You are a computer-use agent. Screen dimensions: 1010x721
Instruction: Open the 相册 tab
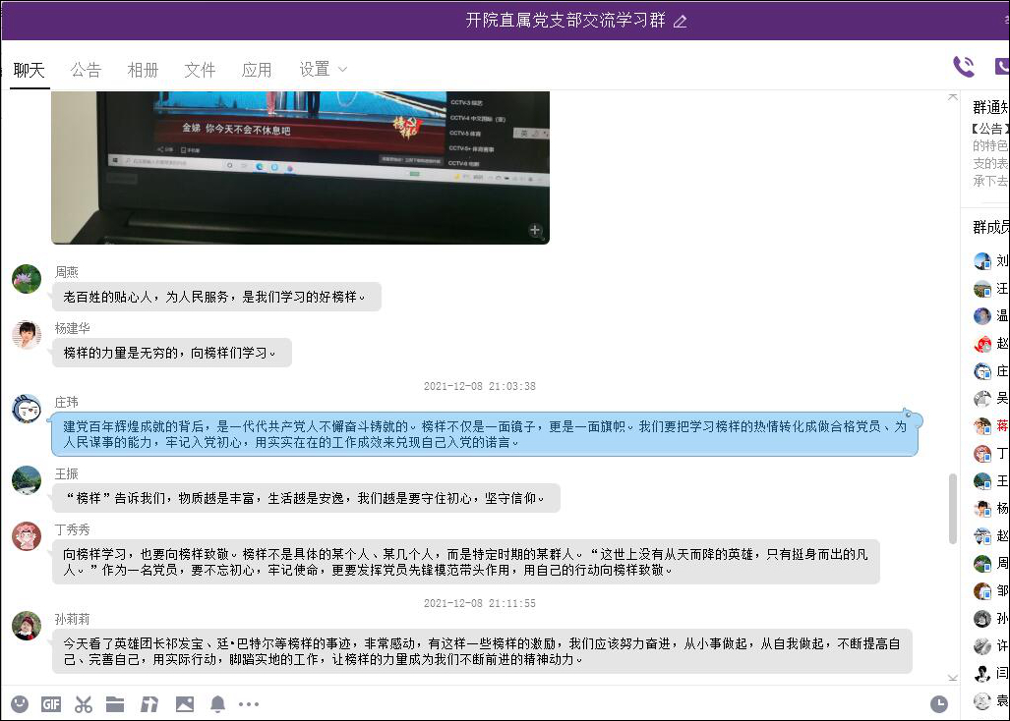coord(143,70)
